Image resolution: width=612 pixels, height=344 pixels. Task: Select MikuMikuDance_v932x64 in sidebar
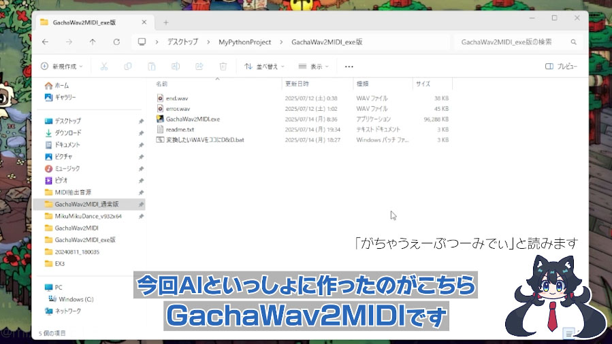pyautogui.click(x=88, y=216)
